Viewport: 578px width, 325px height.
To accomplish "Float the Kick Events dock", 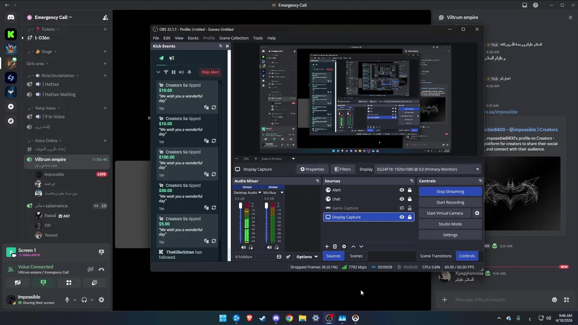I will click(221, 46).
